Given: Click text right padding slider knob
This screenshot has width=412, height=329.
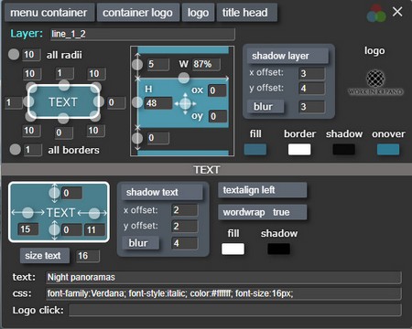Looking at the screenshot, I should point(94,213).
